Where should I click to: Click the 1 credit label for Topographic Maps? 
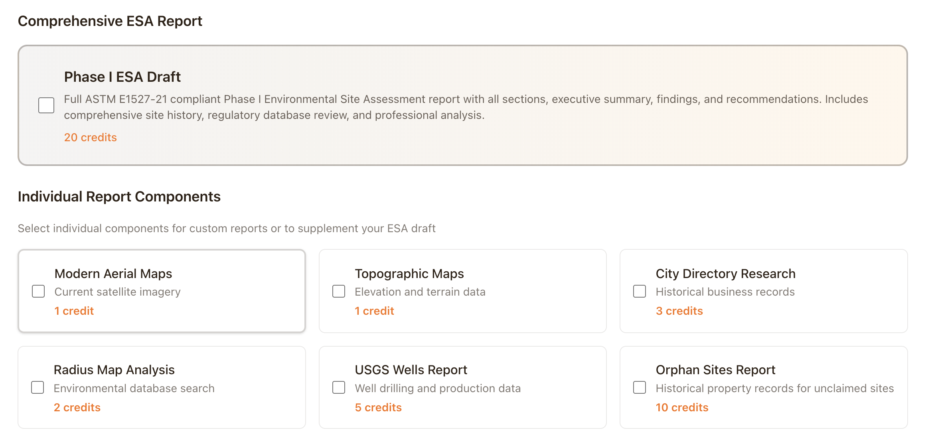374,310
